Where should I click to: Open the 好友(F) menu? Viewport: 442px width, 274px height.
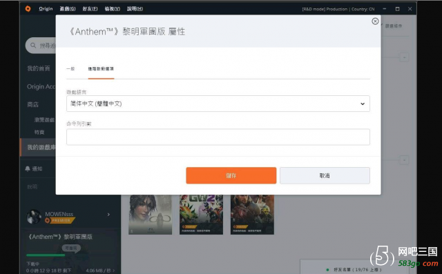(x=90, y=9)
